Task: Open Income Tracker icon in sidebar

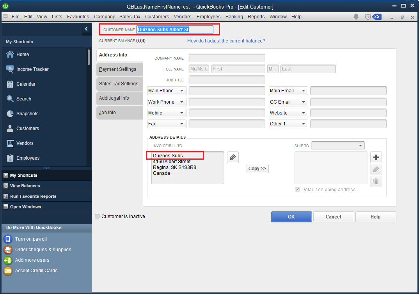Action: pos(10,69)
